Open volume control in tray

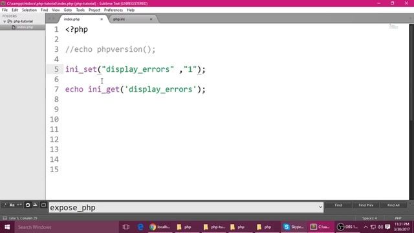click(x=380, y=227)
